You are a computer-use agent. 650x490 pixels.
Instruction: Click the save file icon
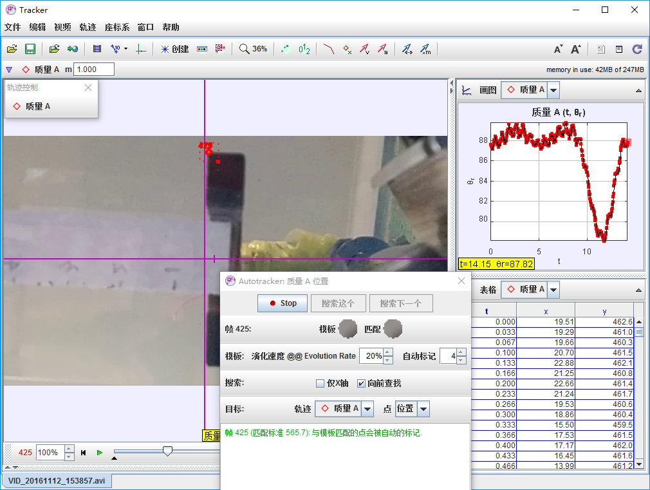point(30,48)
